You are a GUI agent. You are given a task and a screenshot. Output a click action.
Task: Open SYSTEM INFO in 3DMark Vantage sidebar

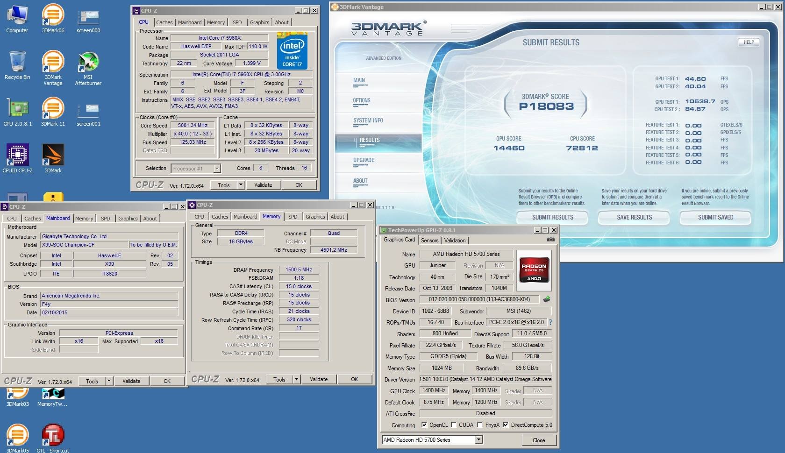pyautogui.click(x=368, y=121)
